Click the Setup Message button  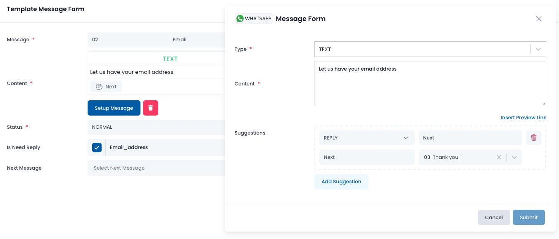click(x=114, y=108)
